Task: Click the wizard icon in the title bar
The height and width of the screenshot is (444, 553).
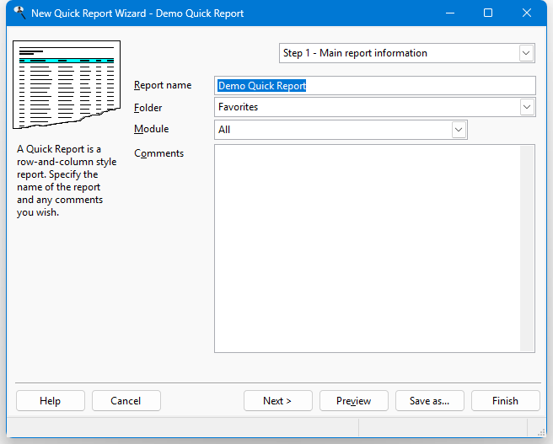Action: coord(19,13)
